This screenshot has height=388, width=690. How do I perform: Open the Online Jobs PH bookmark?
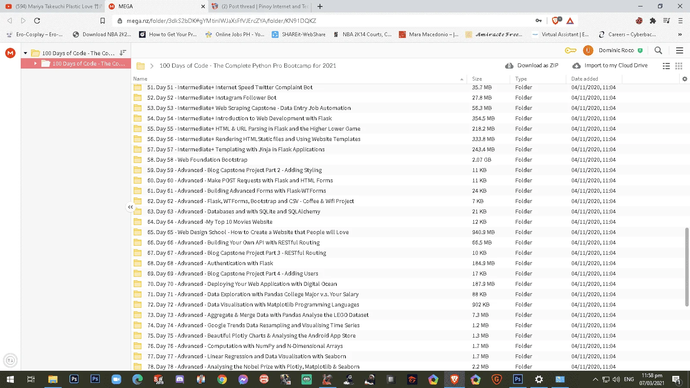click(235, 34)
